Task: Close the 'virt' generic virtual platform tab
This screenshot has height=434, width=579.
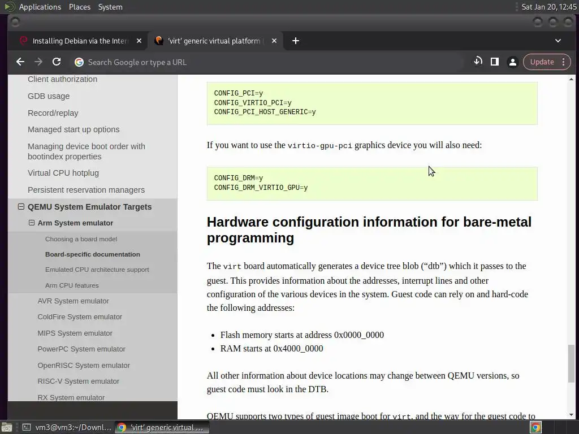Action: (x=274, y=41)
